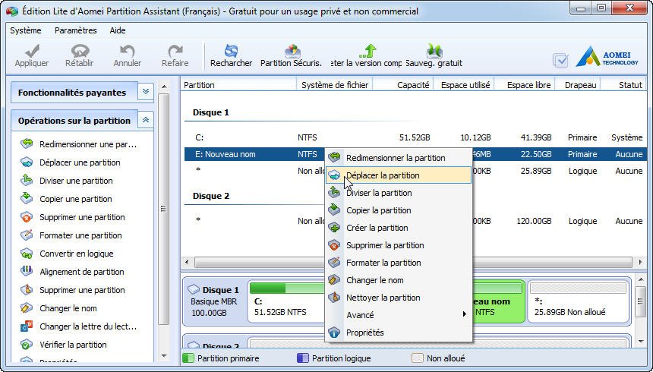
Task: Open the Système menu
Action: pos(26,30)
